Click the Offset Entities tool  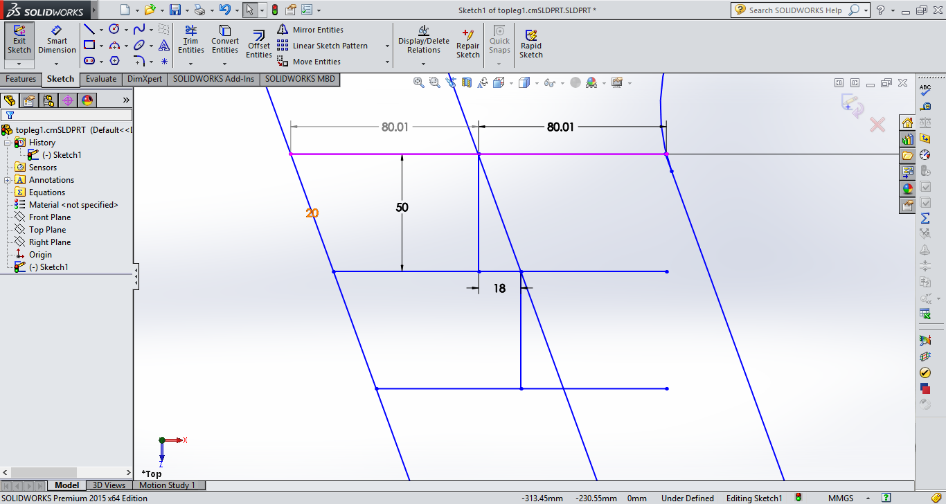pos(259,44)
